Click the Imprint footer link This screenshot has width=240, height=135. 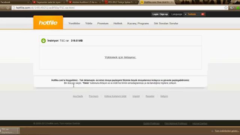136,96
